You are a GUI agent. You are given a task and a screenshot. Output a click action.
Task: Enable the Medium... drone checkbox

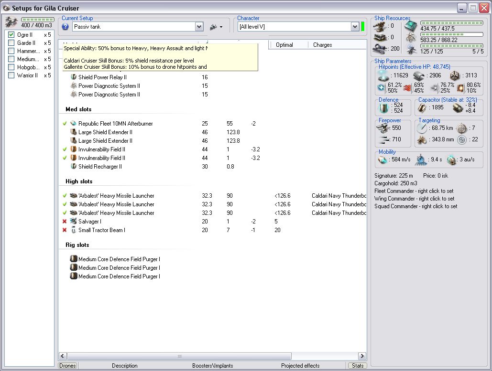11,59
